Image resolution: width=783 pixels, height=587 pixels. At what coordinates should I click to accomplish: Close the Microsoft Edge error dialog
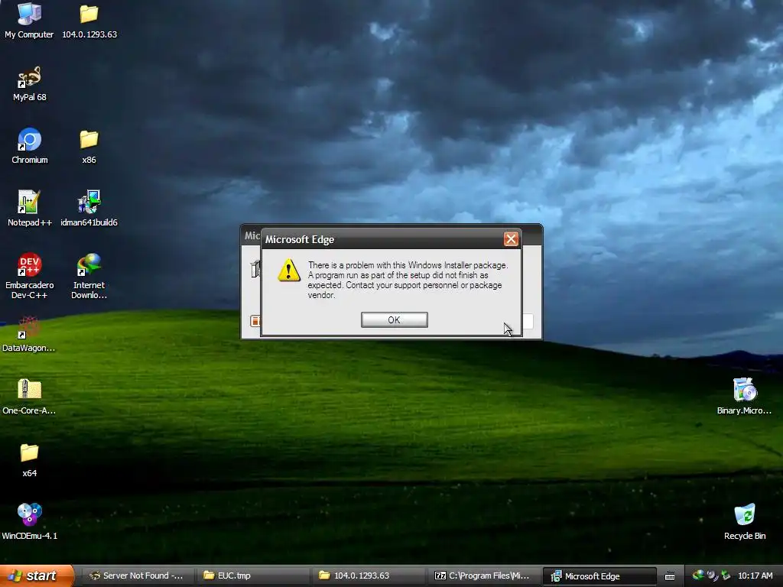(511, 239)
